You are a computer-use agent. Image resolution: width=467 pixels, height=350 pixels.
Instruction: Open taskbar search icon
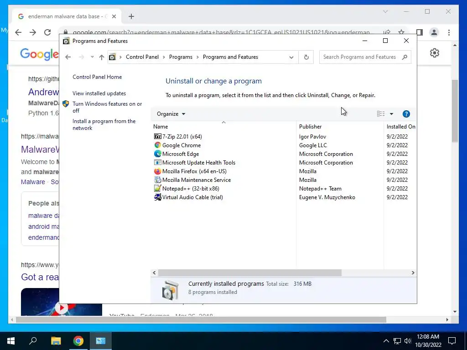(x=33, y=340)
